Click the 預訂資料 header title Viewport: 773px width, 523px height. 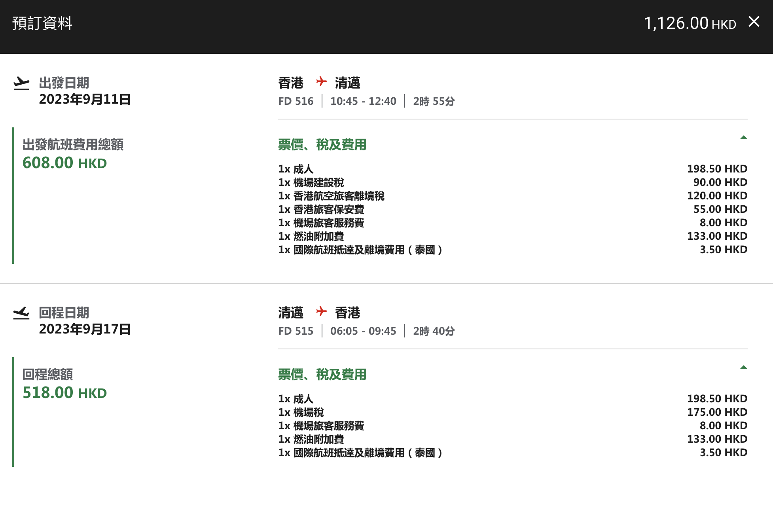[x=42, y=23]
